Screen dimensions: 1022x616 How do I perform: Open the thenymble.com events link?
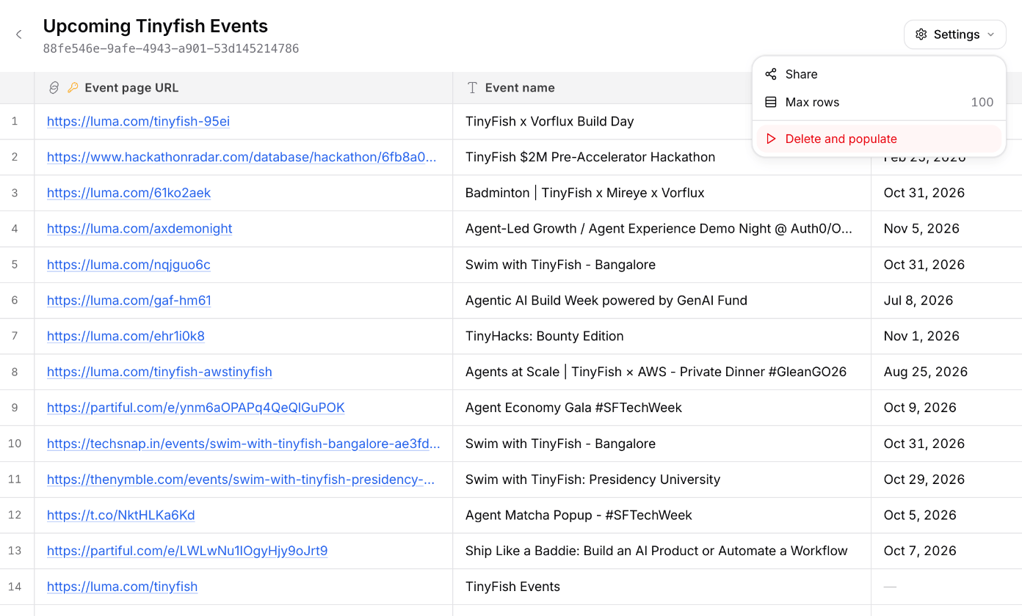tap(241, 480)
